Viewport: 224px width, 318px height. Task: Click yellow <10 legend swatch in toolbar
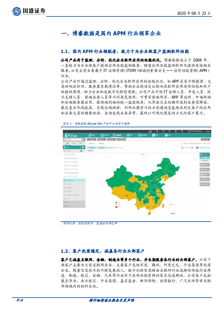click(187, 148)
